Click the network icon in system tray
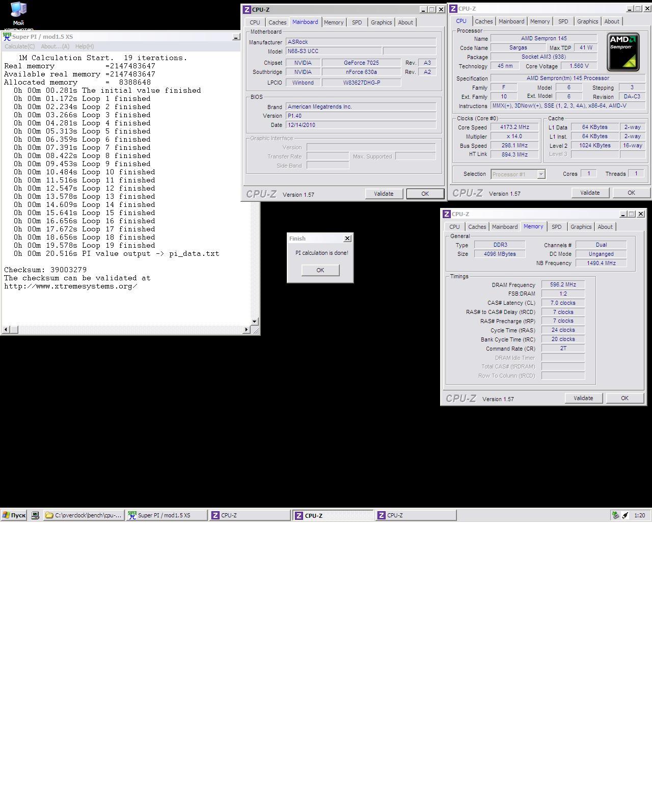Viewport: 652px width, 789px height. tap(615, 515)
